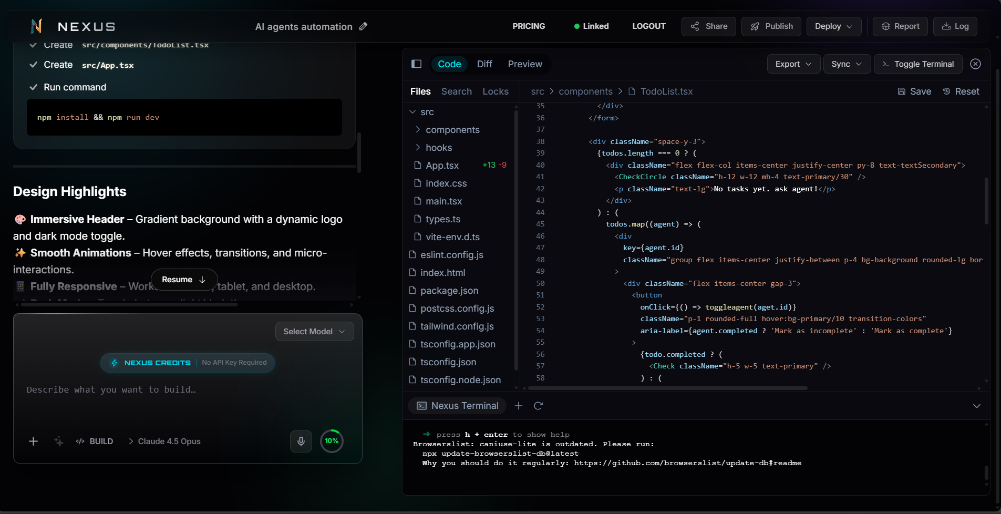Open the Deploy dropdown menu
Image resolution: width=1001 pixels, height=514 pixels.
tap(833, 26)
